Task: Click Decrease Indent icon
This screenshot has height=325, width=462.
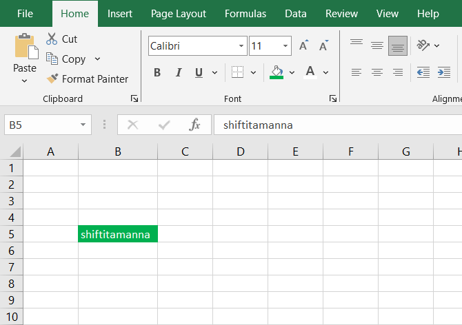Action: 423,72
